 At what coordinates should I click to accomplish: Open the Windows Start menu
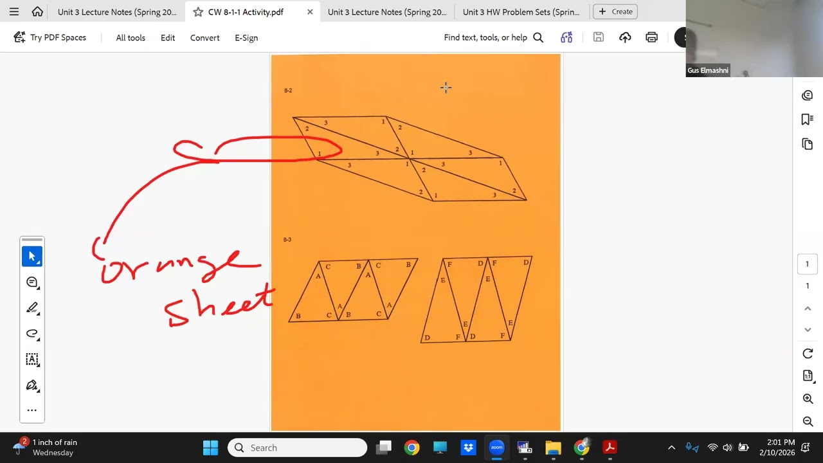[x=210, y=448]
